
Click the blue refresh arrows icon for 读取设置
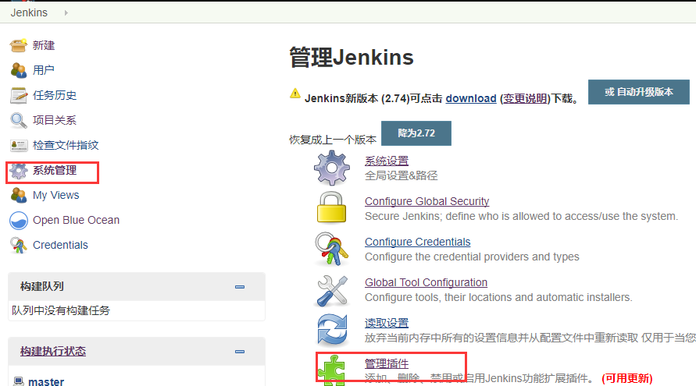332,330
